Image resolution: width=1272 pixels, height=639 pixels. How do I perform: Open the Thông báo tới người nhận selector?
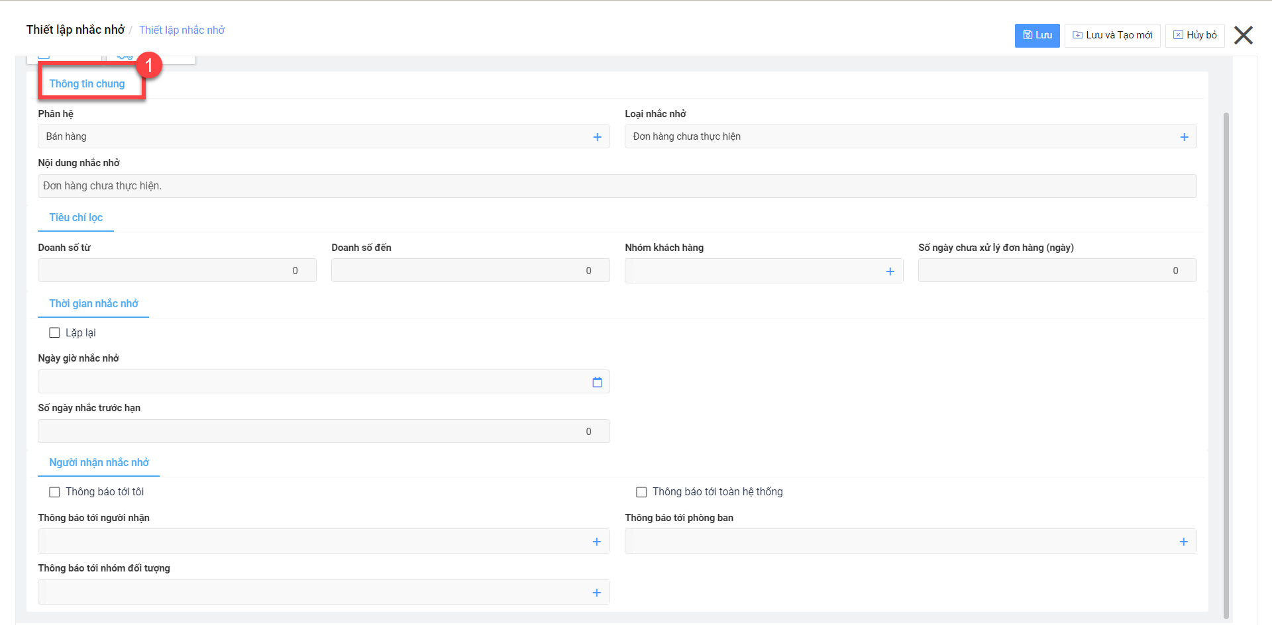click(323, 541)
